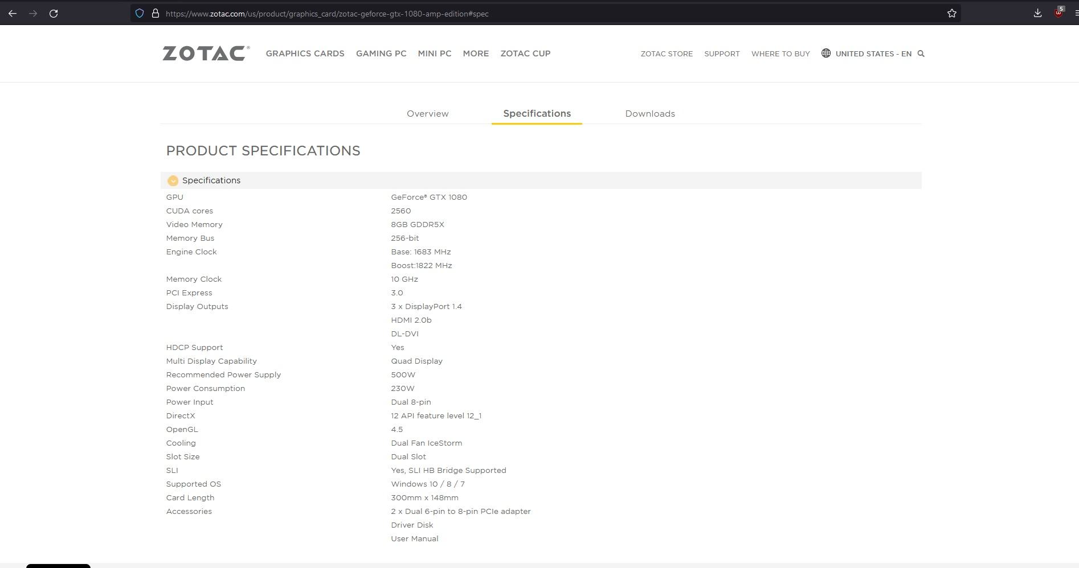This screenshot has width=1079, height=568.
Task: Click 12 API feature level 12_1 text
Action: tap(436, 415)
